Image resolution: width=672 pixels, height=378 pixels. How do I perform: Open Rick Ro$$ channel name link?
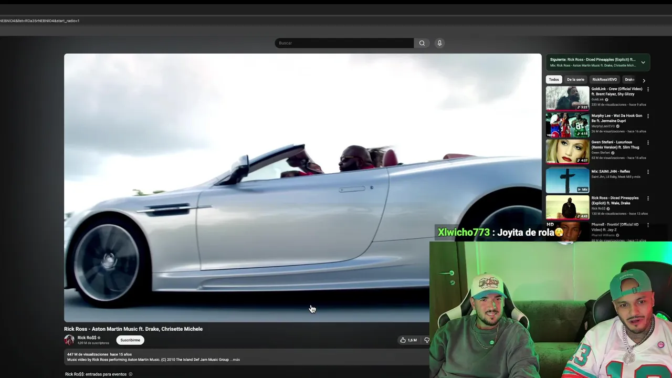click(87, 338)
